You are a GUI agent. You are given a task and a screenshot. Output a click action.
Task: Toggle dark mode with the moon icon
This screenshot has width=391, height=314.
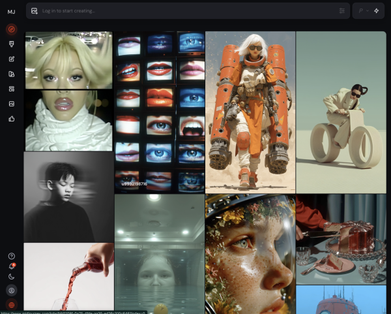point(11,277)
